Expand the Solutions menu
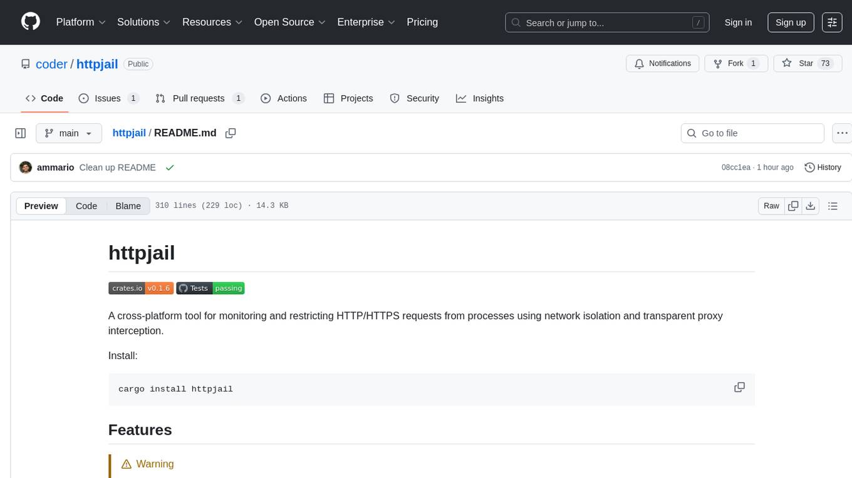The image size is (852, 478). (x=144, y=22)
